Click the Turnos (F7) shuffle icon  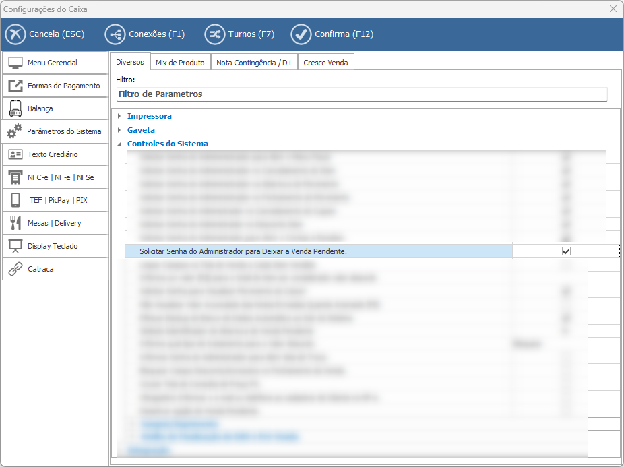tap(215, 34)
